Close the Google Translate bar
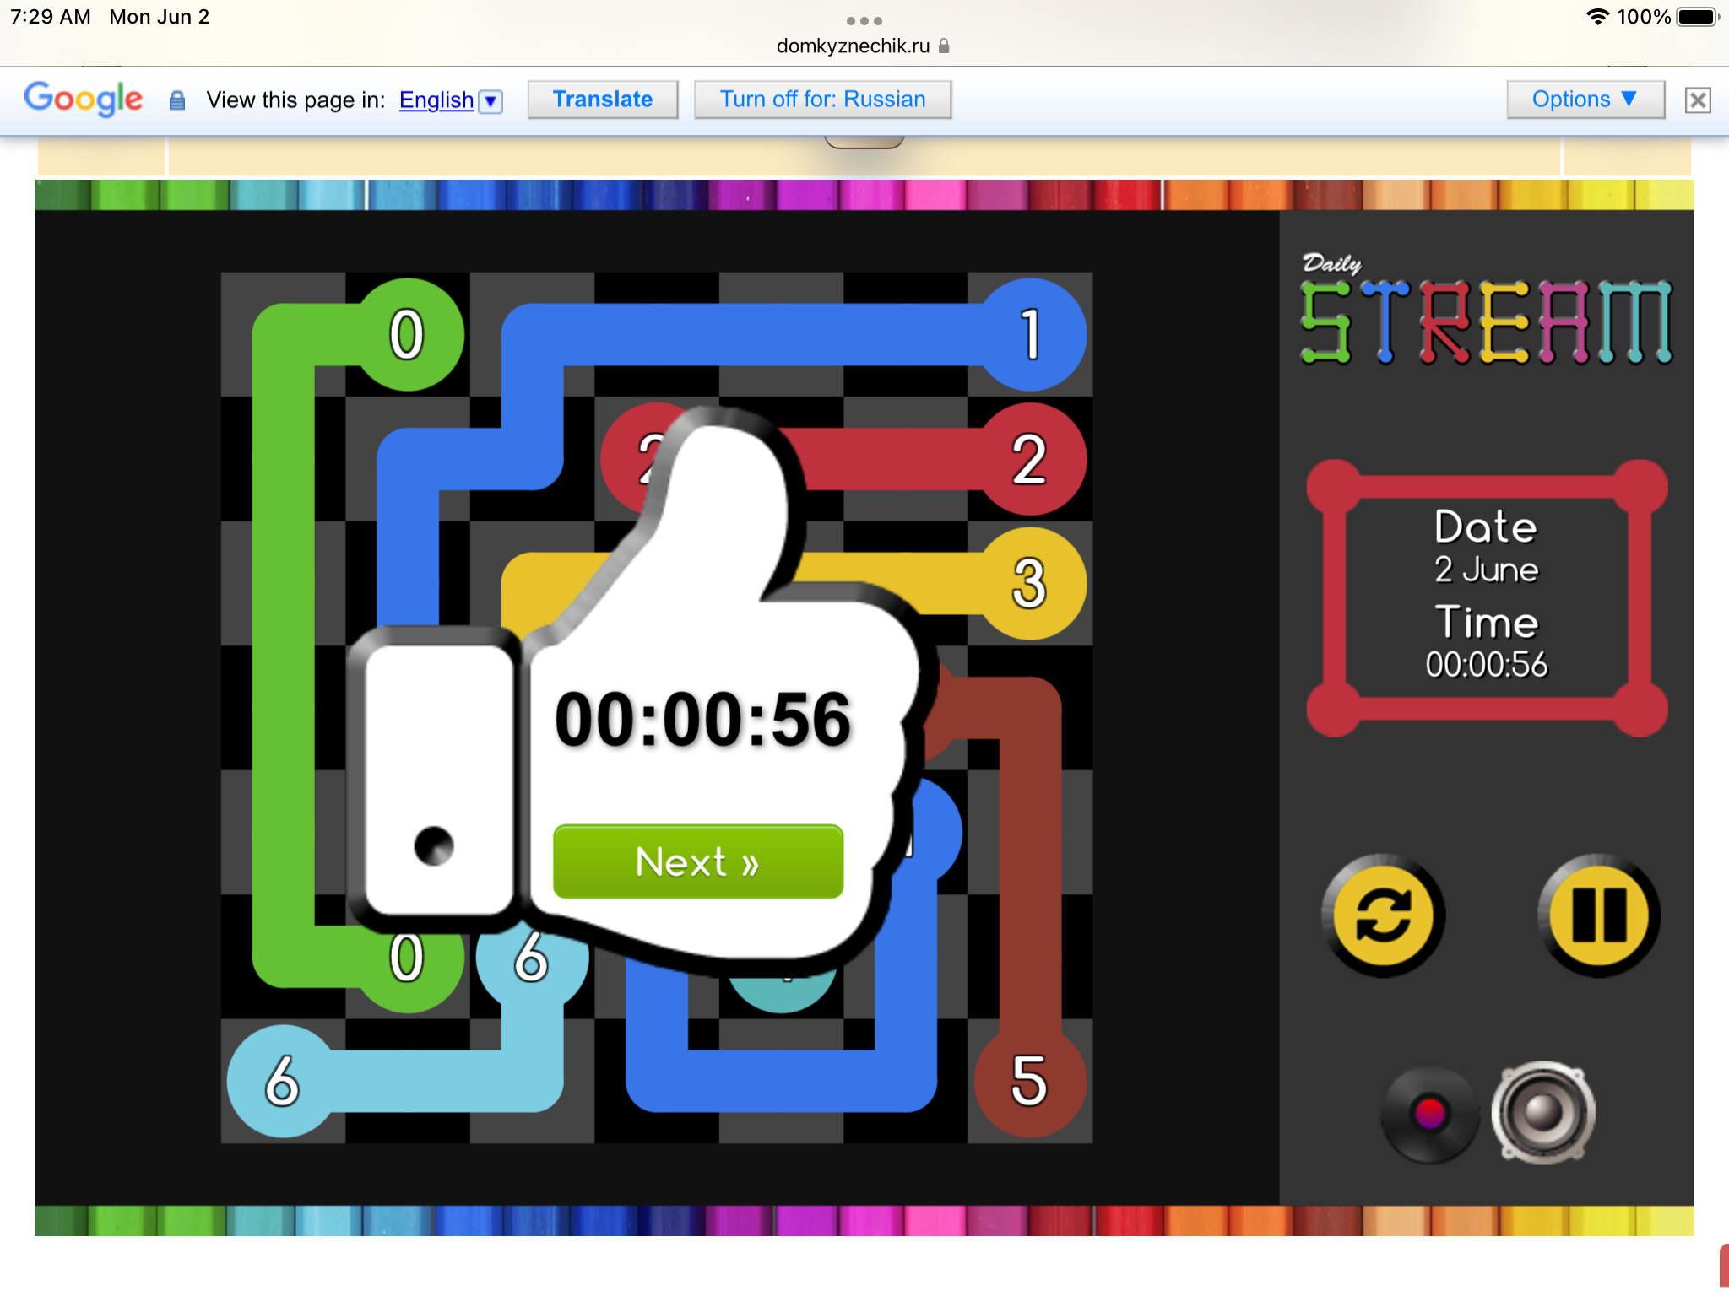The height and width of the screenshot is (1296, 1729). point(1698,100)
